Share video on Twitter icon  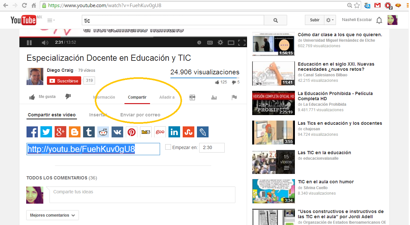pyautogui.click(x=46, y=132)
